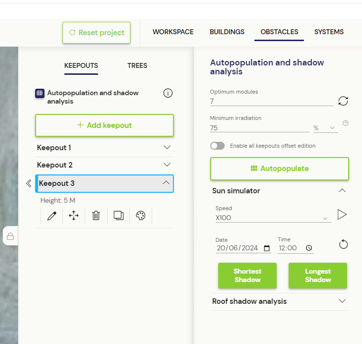362x344 pixels.
Task: Play the sun simulator animation
Action: pyautogui.click(x=342, y=215)
